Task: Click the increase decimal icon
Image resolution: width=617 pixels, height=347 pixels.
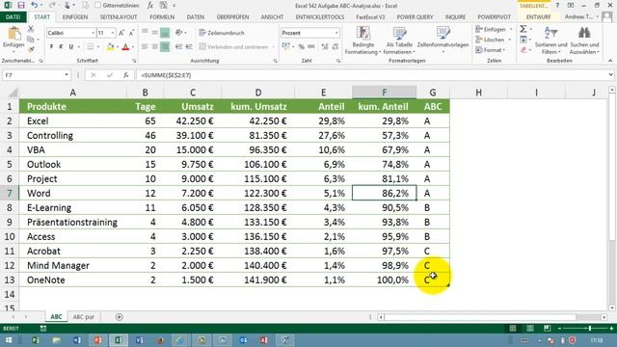Action: (x=325, y=47)
